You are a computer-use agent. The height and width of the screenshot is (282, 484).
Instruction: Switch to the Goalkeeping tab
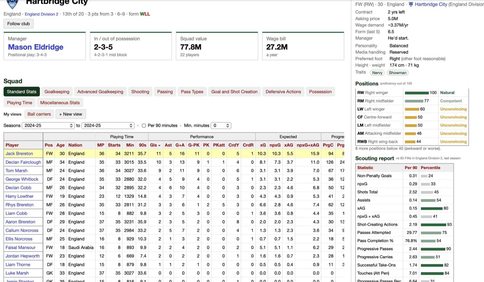click(x=57, y=92)
